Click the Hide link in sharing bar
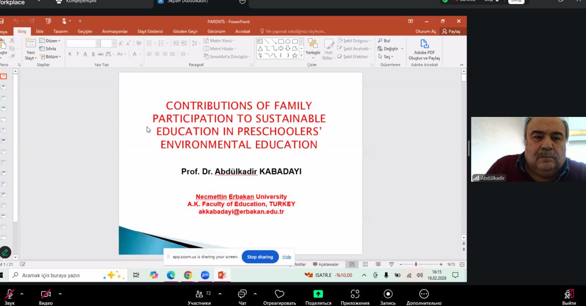 (287, 257)
